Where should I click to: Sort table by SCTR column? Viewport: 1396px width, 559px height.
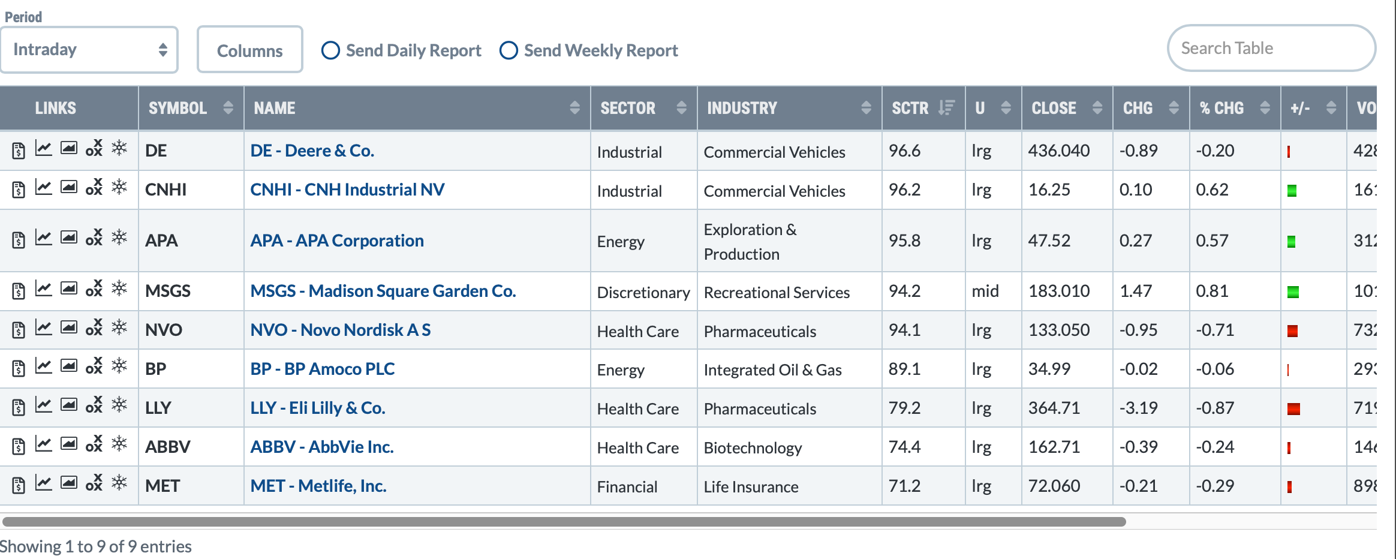pos(923,108)
